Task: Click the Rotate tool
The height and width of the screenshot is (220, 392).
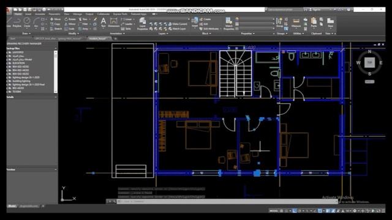Action: (70, 19)
